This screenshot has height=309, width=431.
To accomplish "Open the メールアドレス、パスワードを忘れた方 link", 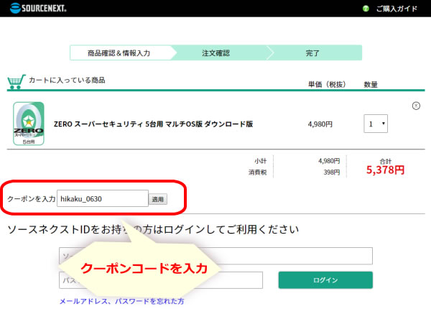I will point(122,301).
